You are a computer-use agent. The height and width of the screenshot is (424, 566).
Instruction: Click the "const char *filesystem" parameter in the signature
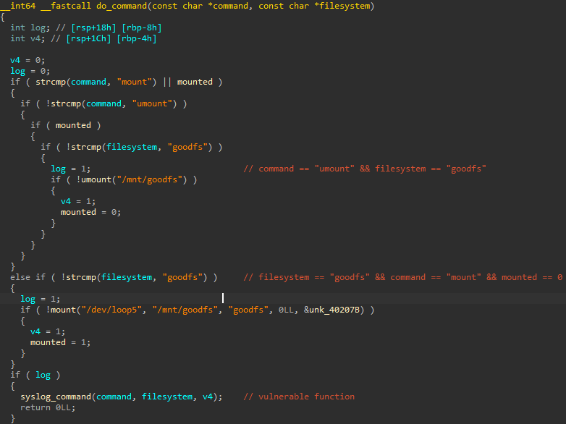pyautogui.click(x=314, y=6)
